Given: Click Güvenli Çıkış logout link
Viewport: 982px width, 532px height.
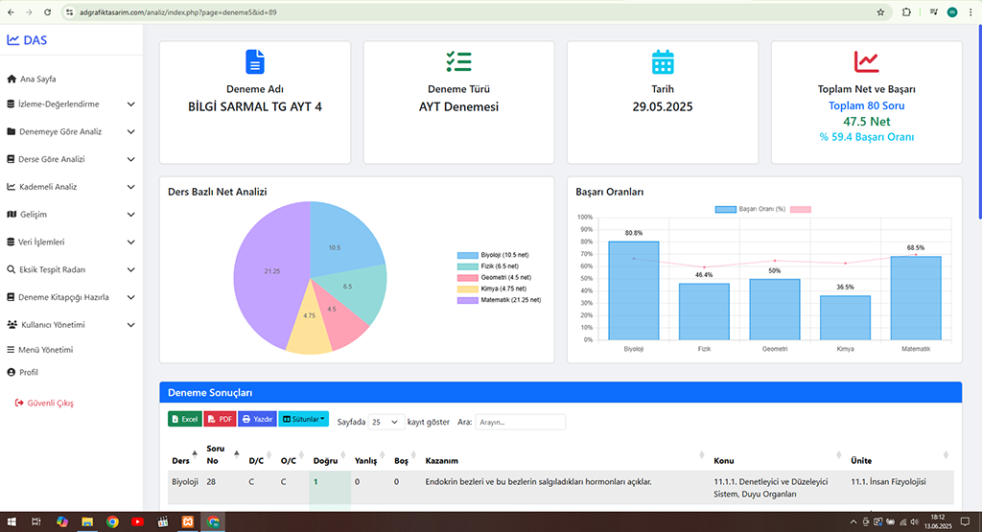Looking at the screenshot, I should click(50, 404).
